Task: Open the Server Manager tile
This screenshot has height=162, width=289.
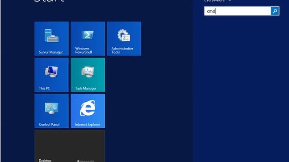Action: pyautogui.click(x=51, y=39)
